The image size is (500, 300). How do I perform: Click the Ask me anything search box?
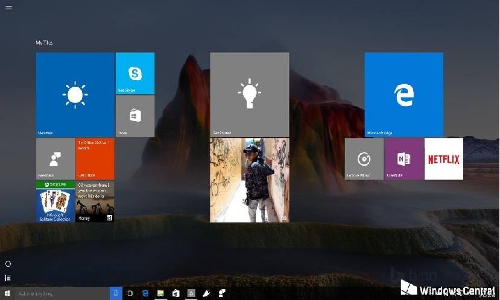point(60,293)
